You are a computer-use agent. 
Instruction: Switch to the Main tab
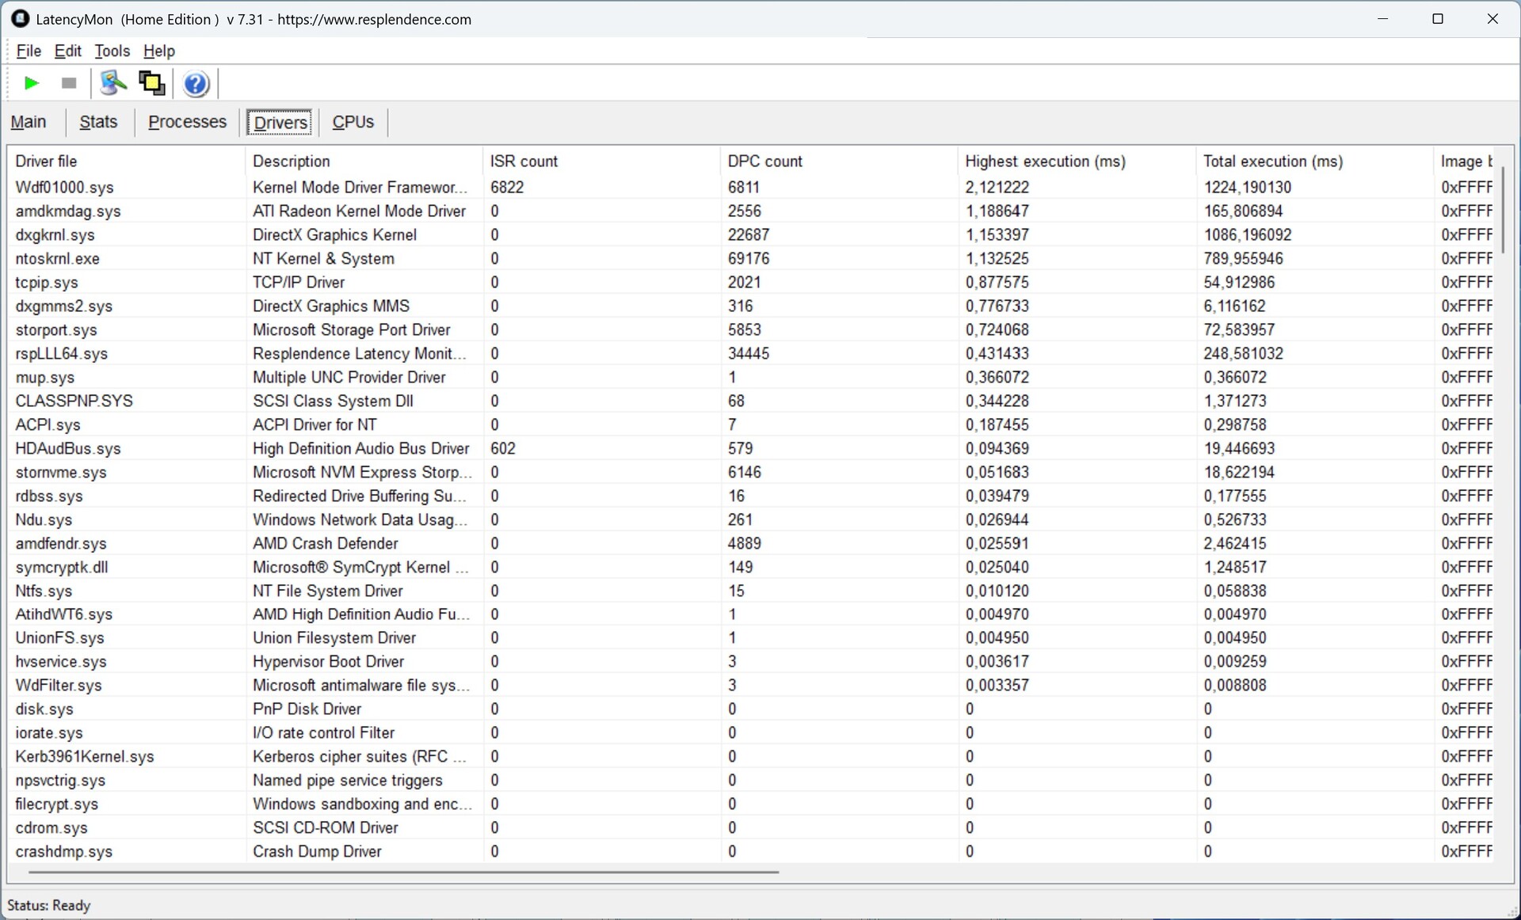pos(29,122)
